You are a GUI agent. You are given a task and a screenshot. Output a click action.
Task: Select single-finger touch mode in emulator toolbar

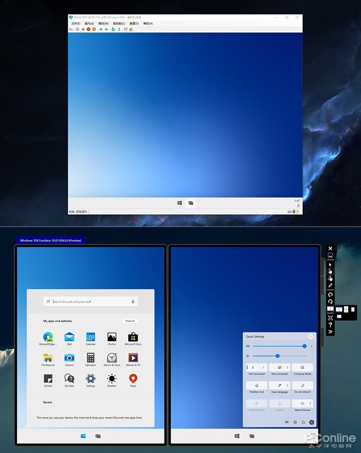pos(330,271)
